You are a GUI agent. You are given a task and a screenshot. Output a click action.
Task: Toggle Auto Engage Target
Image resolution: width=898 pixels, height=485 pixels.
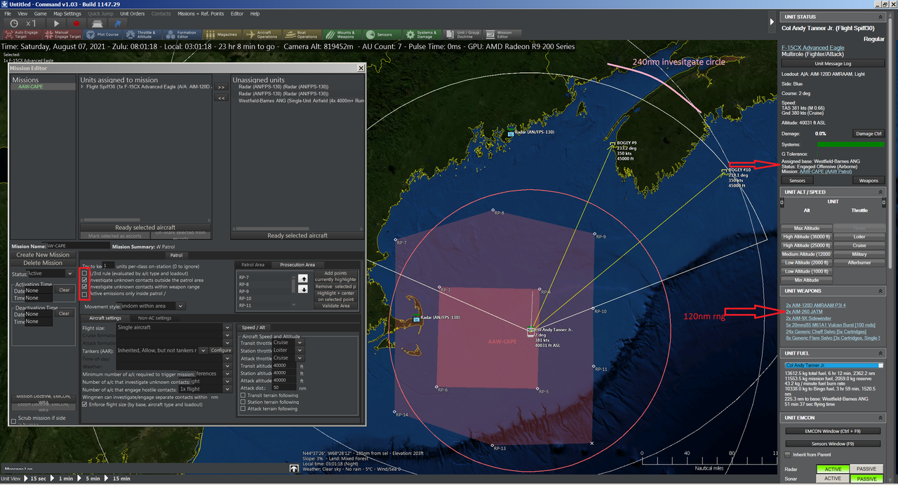(x=22, y=34)
